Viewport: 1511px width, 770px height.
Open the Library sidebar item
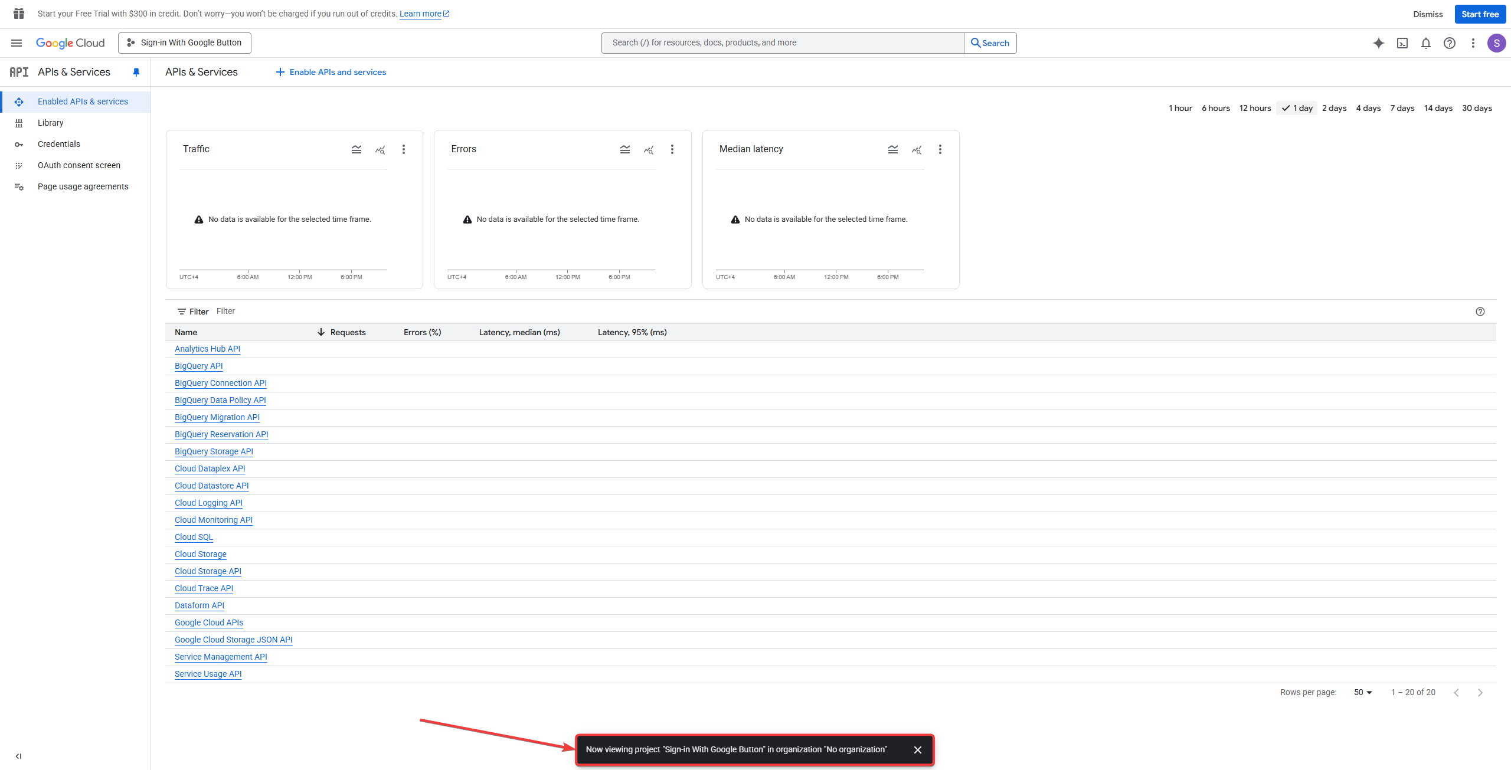[x=76, y=123]
